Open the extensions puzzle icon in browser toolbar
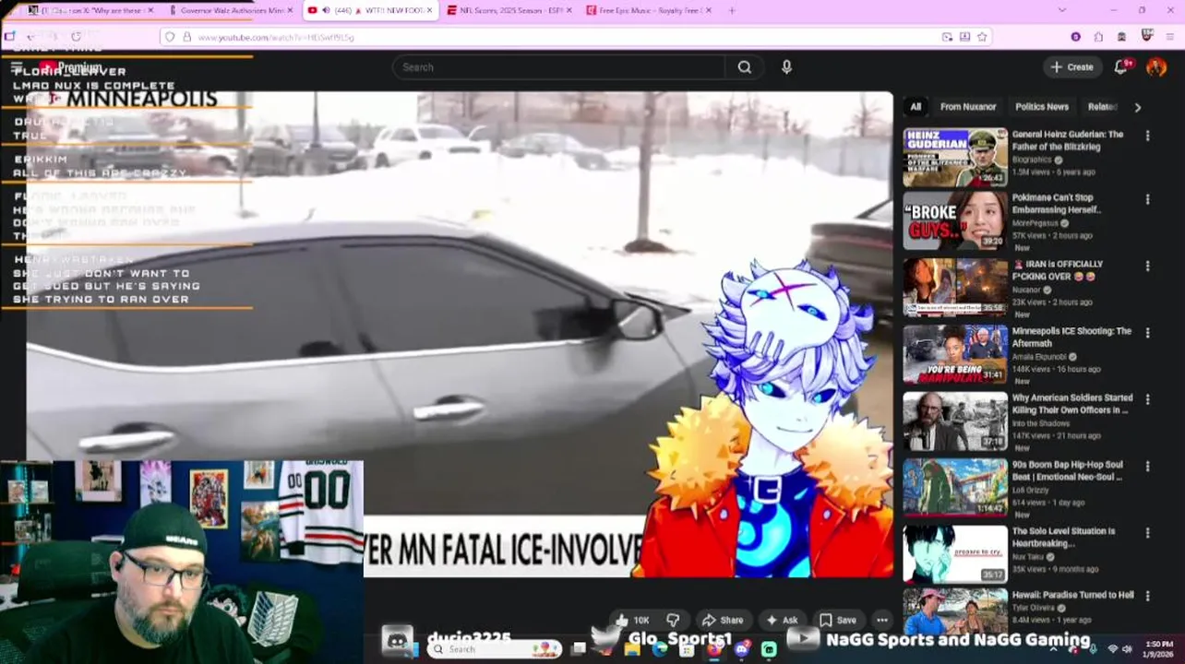Screen dimensions: 1185x664 click(x=1098, y=37)
